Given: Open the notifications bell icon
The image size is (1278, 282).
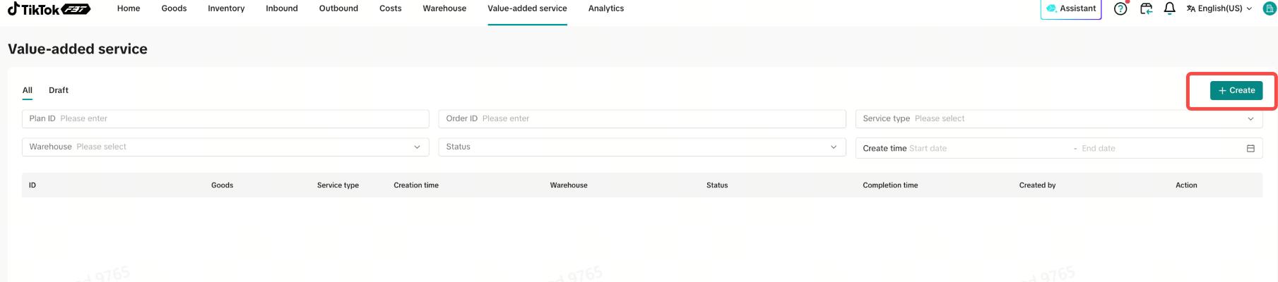Looking at the screenshot, I should pyautogui.click(x=1169, y=8).
